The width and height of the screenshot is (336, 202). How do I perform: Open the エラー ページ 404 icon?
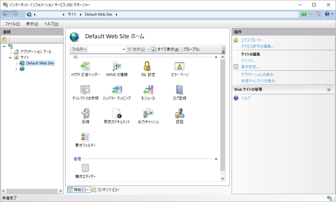click(179, 66)
